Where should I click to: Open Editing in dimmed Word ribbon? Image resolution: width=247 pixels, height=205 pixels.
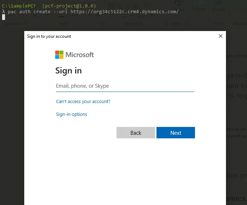[199, 9]
